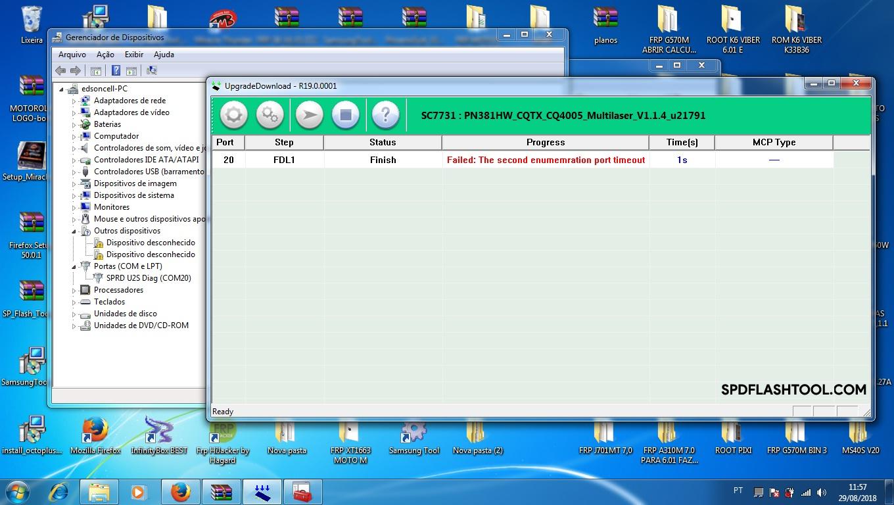Select the planos archive on the desktop
Image resolution: width=894 pixels, height=505 pixels.
coord(605,25)
